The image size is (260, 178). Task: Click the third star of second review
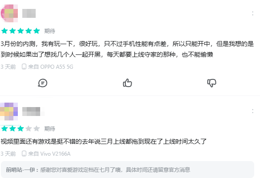[21, 128]
